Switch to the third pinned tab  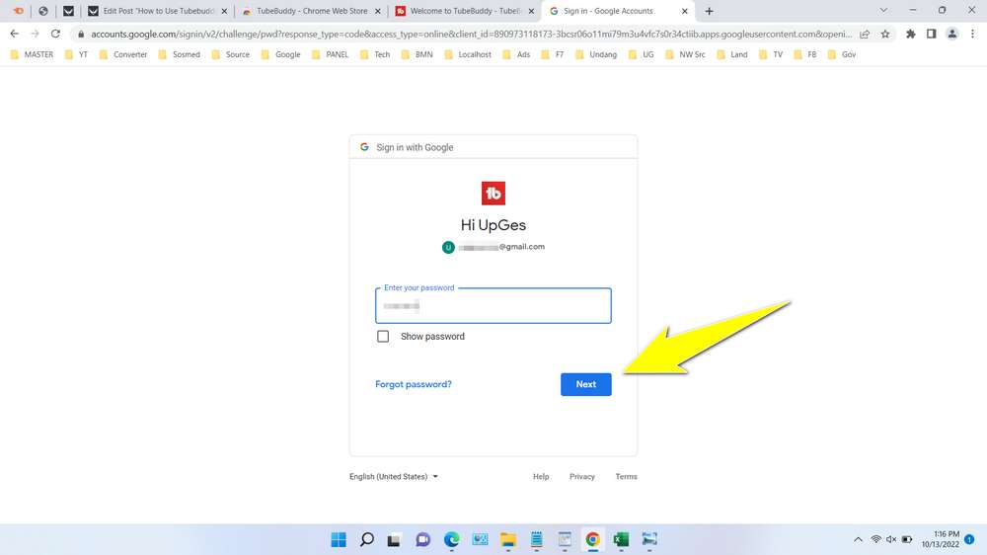coord(69,11)
